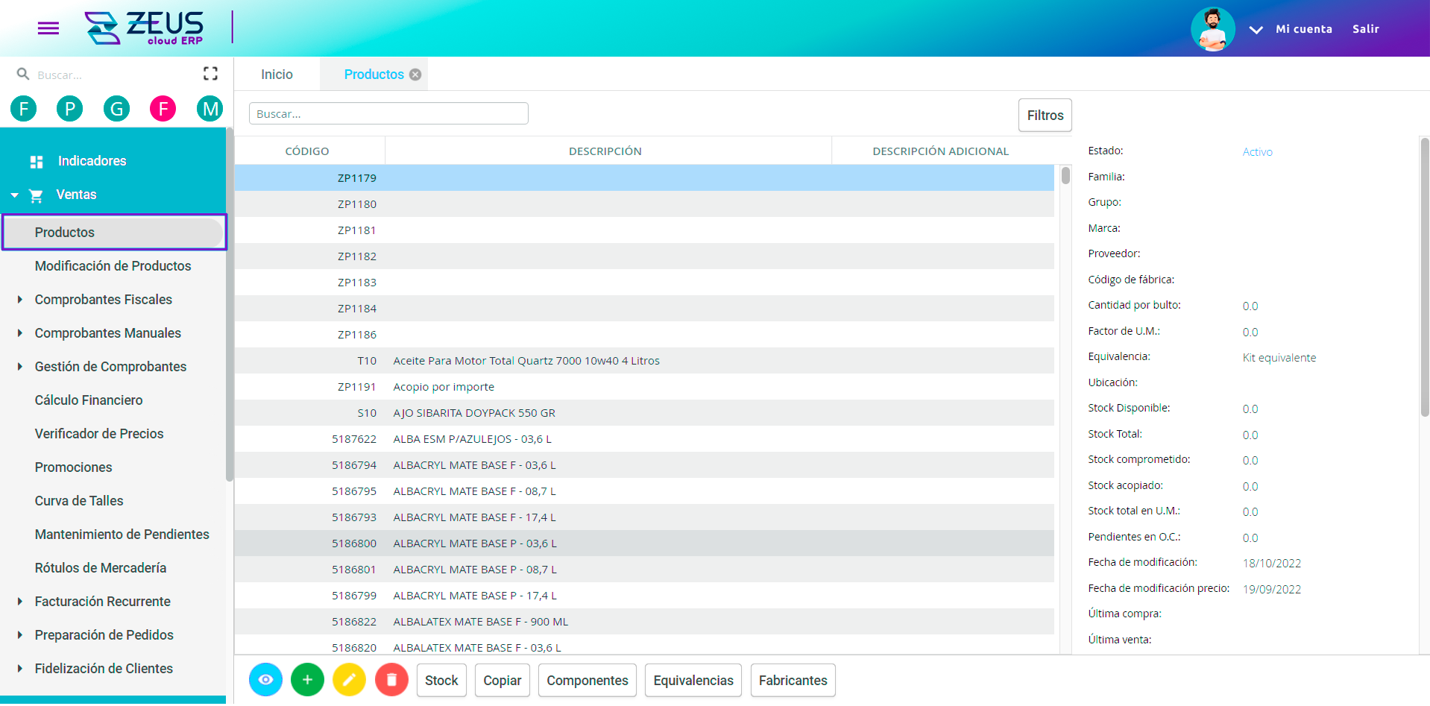Select the G module circle icon
The width and height of the screenshot is (1430, 706).
tap(116, 109)
